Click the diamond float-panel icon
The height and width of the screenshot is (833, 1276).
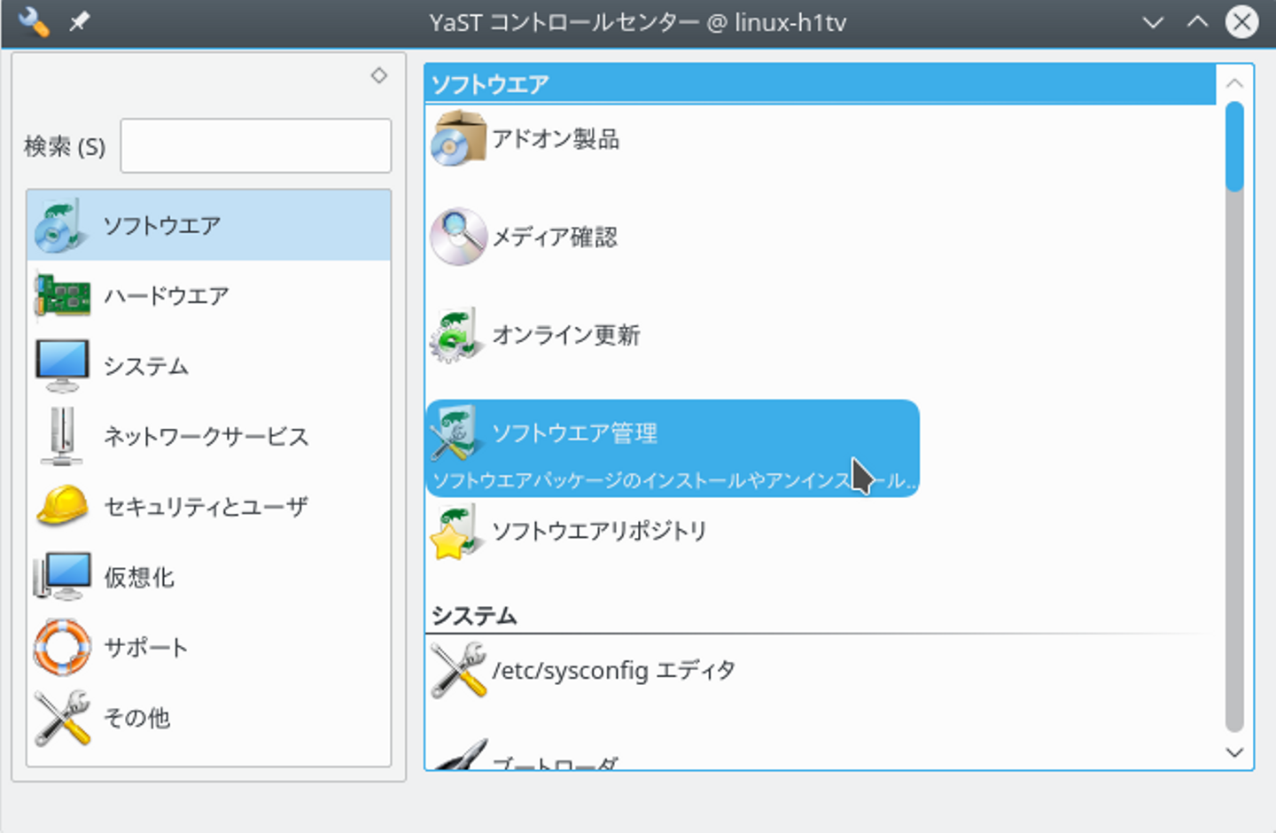(379, 75)
